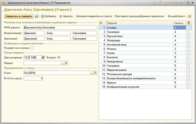
Task: Click the Добавить label in toolbar
Action: click(51, 16)
